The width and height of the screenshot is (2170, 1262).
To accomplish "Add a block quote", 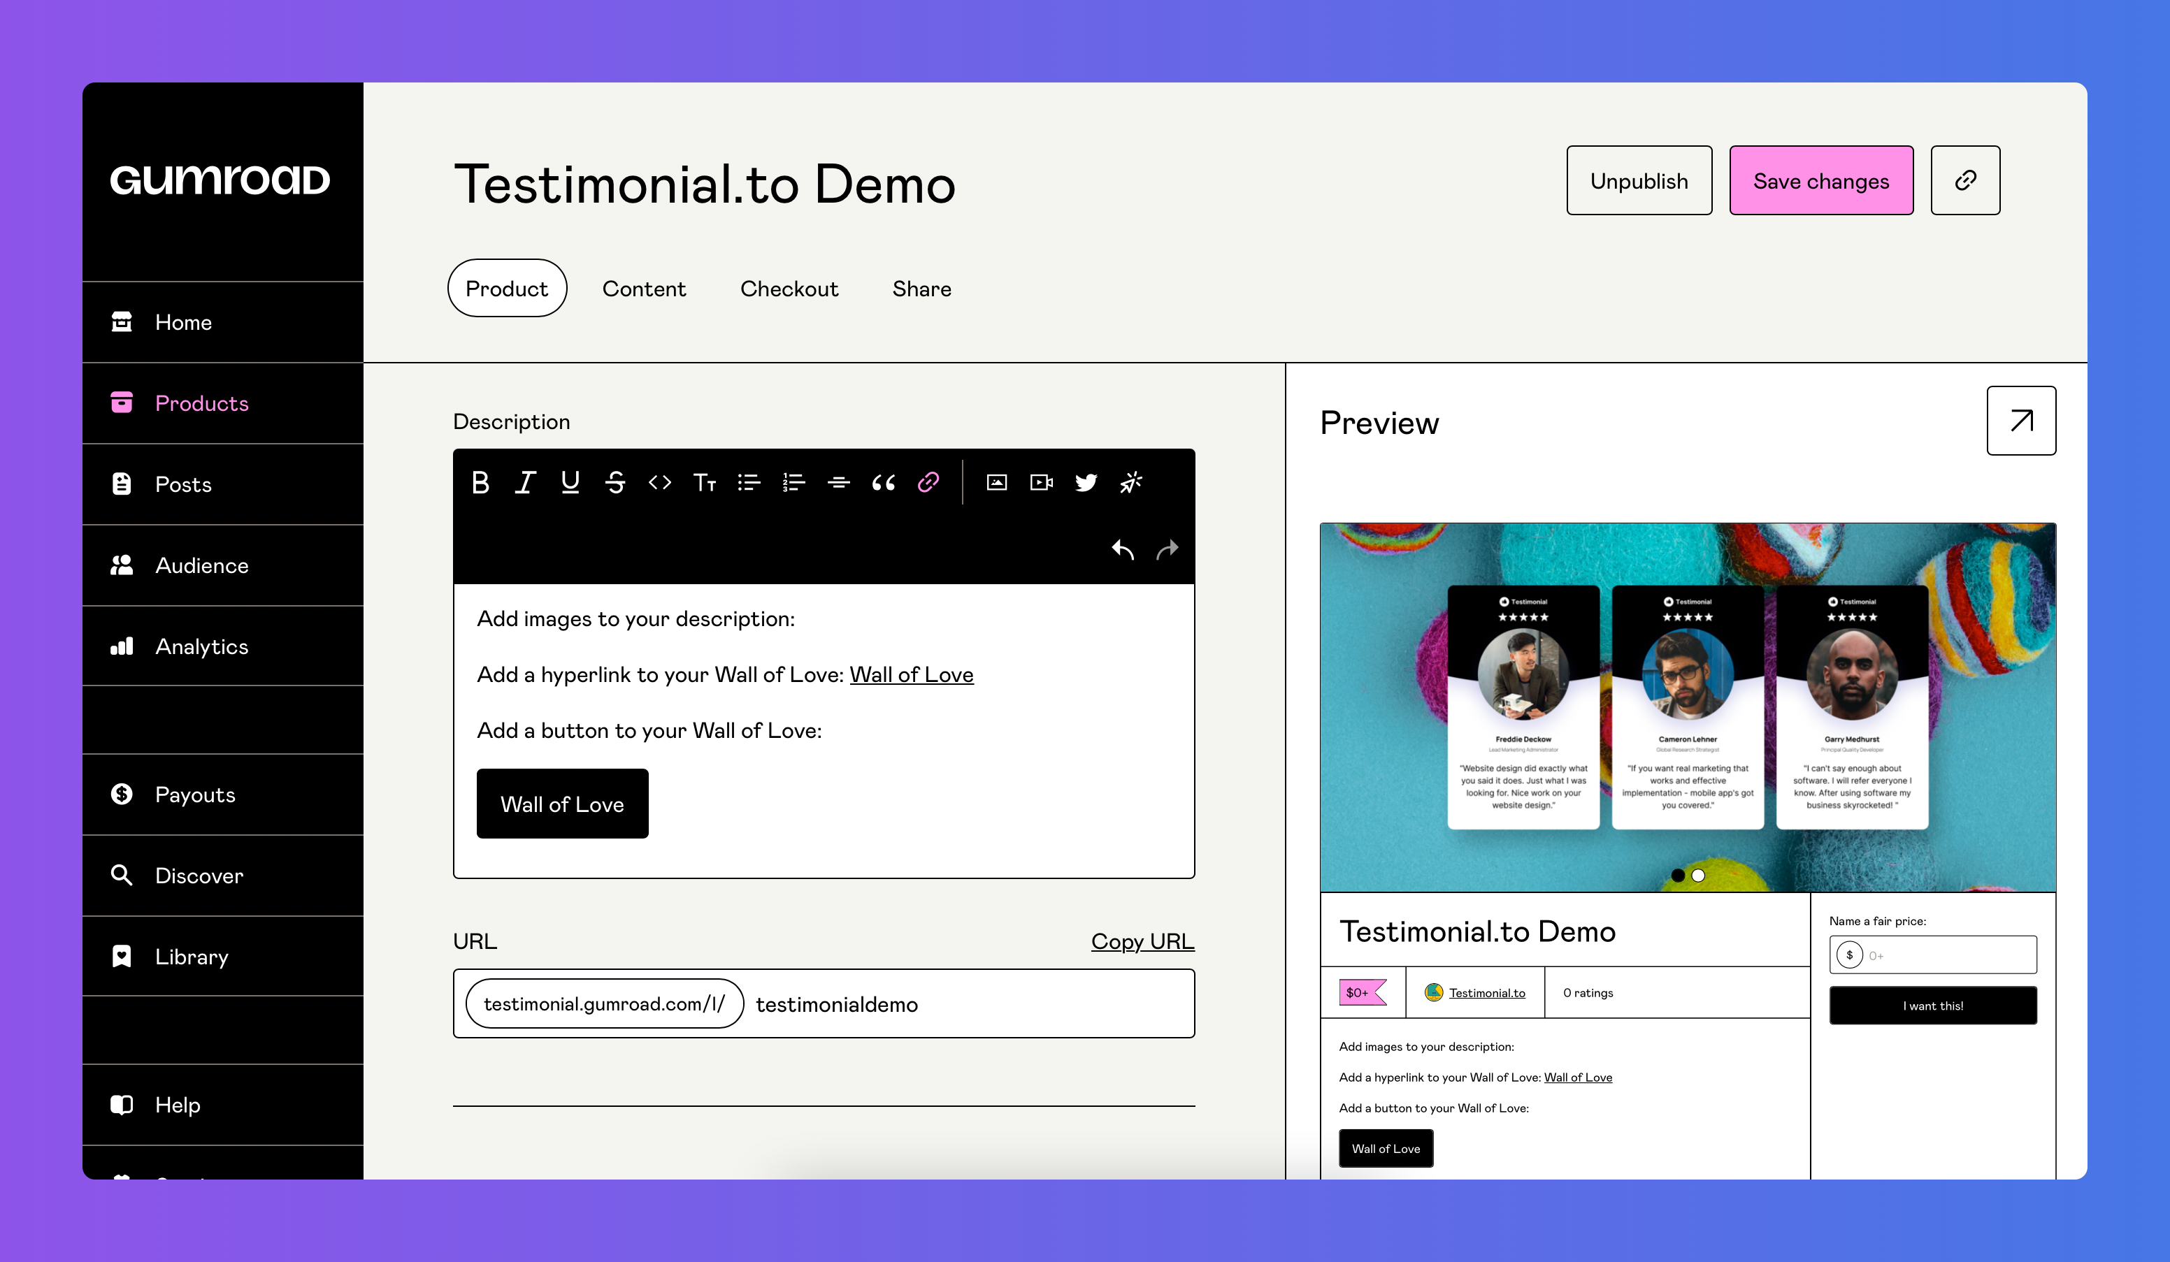I will (x=884, y=483).
